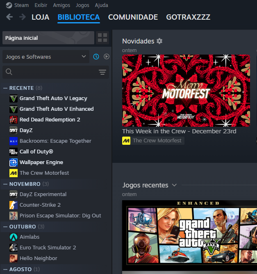Open the Jogos menu
Image resolution: width=257 pixels, height=274 pixels.
pyautogui.click(x=82, y=5)
